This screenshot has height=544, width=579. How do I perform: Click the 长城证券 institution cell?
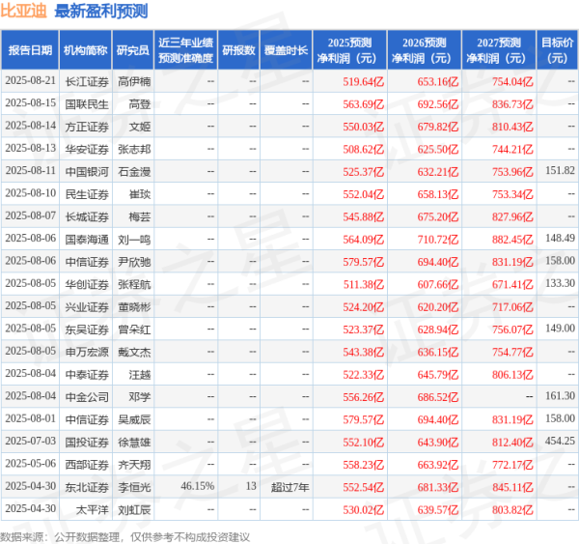[87, 216]
